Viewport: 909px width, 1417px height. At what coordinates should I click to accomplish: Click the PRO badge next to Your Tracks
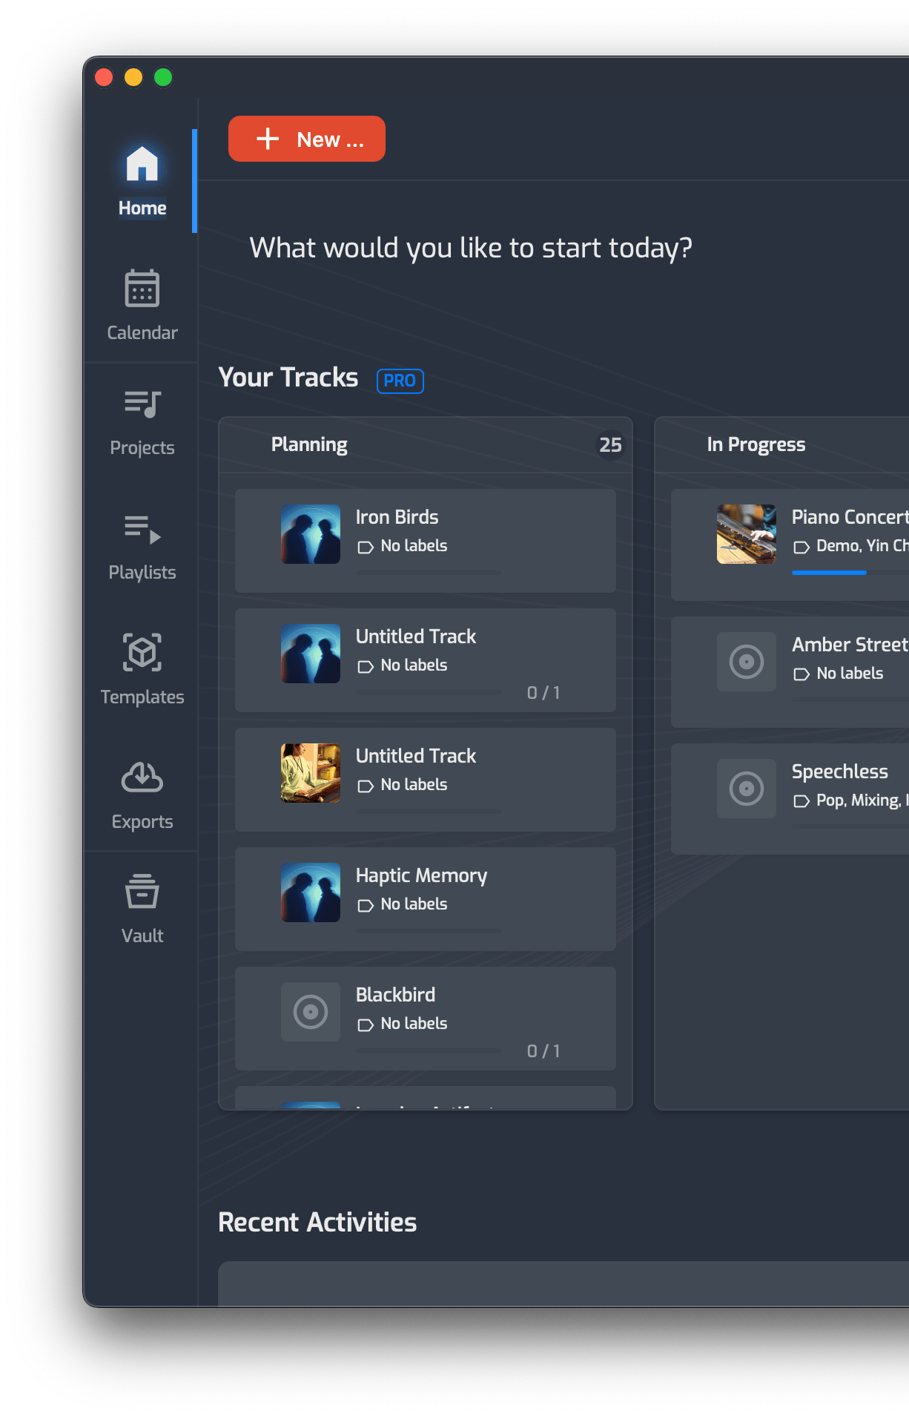400,381
